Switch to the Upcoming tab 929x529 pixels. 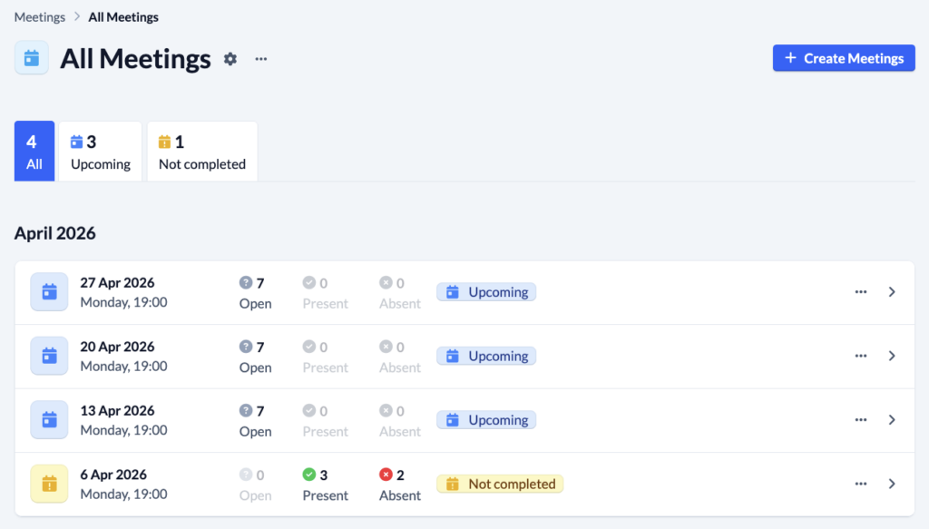tap(100, 151)
